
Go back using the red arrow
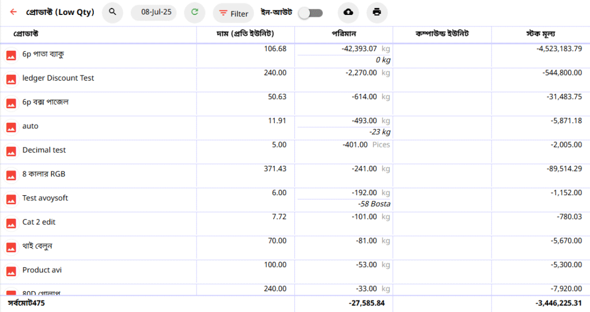coord(13,12)
